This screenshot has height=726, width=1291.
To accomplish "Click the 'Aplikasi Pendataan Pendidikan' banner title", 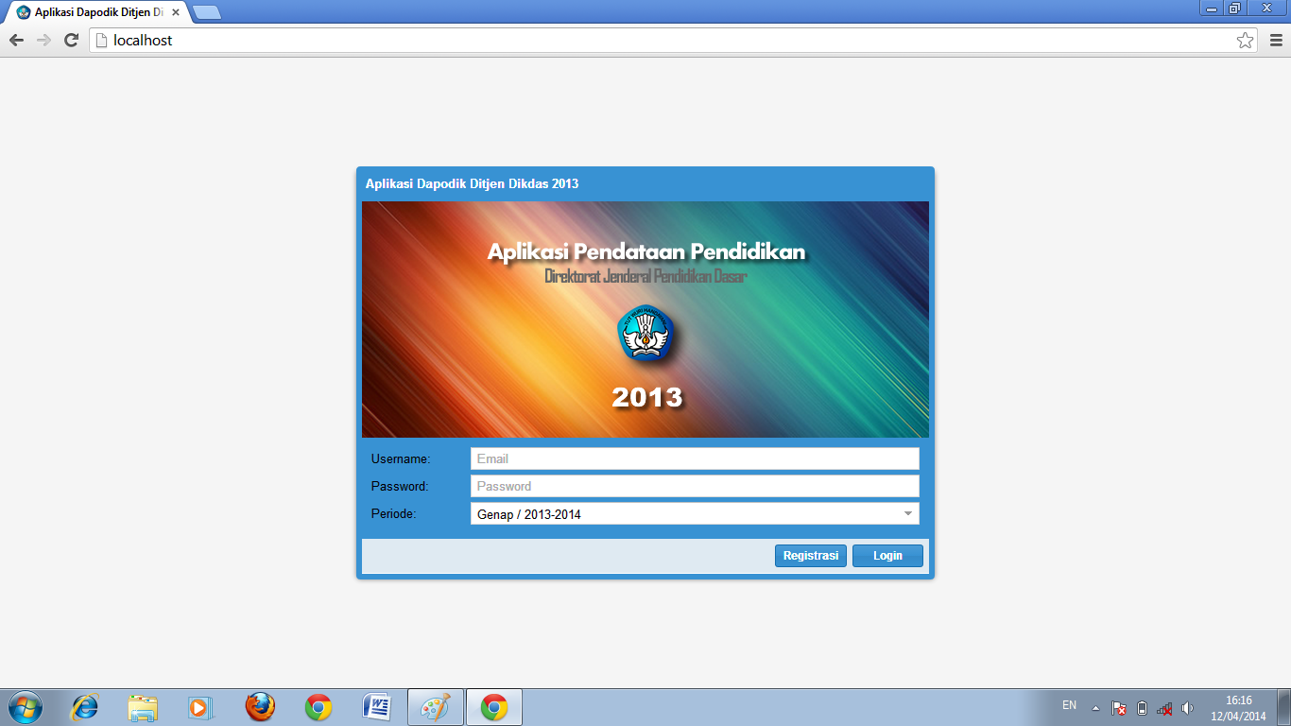I will (x=646, y=252).
